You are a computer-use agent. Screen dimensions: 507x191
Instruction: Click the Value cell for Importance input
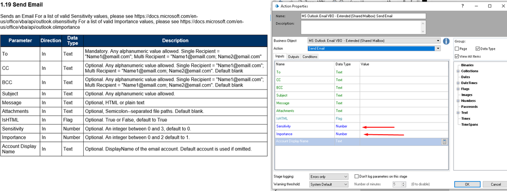point(403,134)
